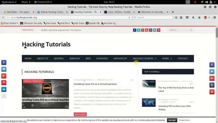Open the Firefox downloads arrow icon

pos(193,17)
